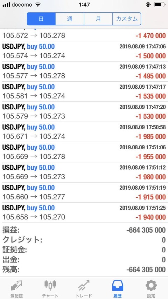Select the trade showing loss -1 985 000
Viewport: 168px width, 299px height.
[x=84, y=132]
